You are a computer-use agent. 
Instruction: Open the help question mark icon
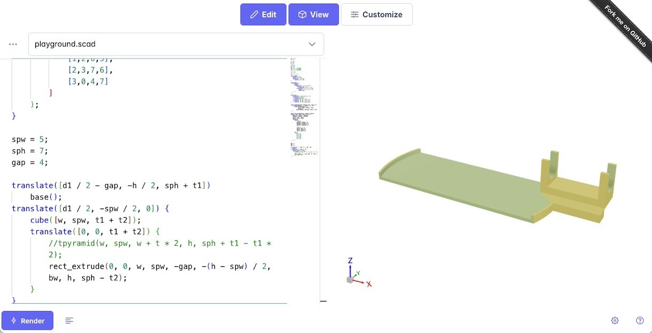[x=640, y=321]
